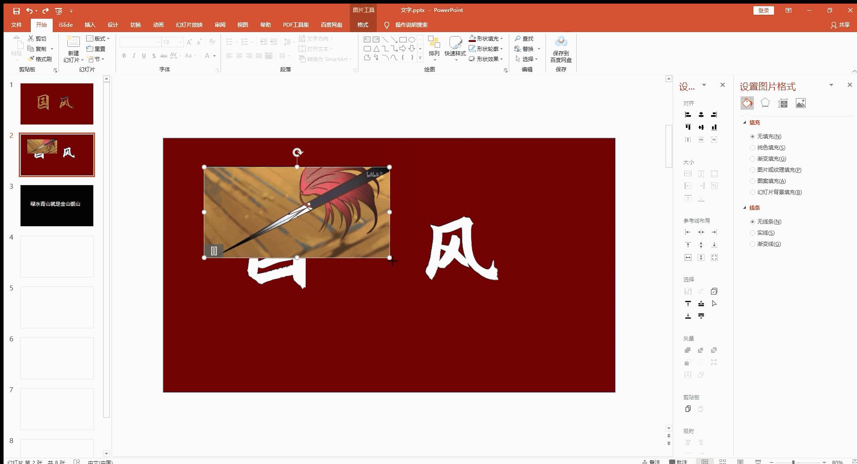Select 实线 solid line option
The height and width of the screenshot is (464, 857).
[763, 233]
